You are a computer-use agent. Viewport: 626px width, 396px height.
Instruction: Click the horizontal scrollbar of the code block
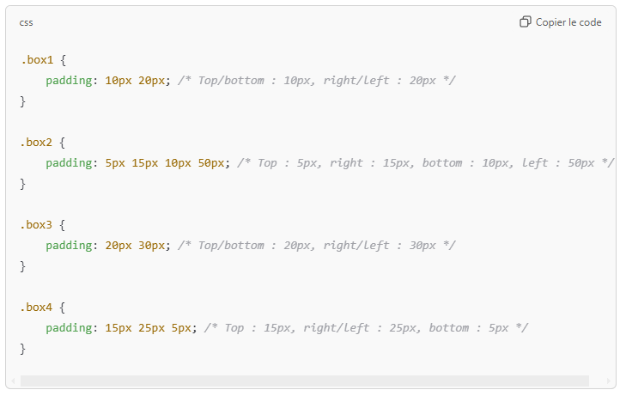304,381
